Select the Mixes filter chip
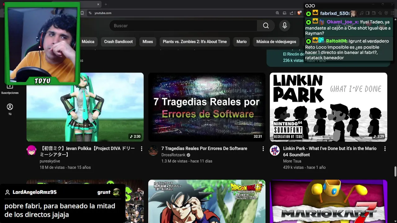397x223 pixels. coord(148,42)
